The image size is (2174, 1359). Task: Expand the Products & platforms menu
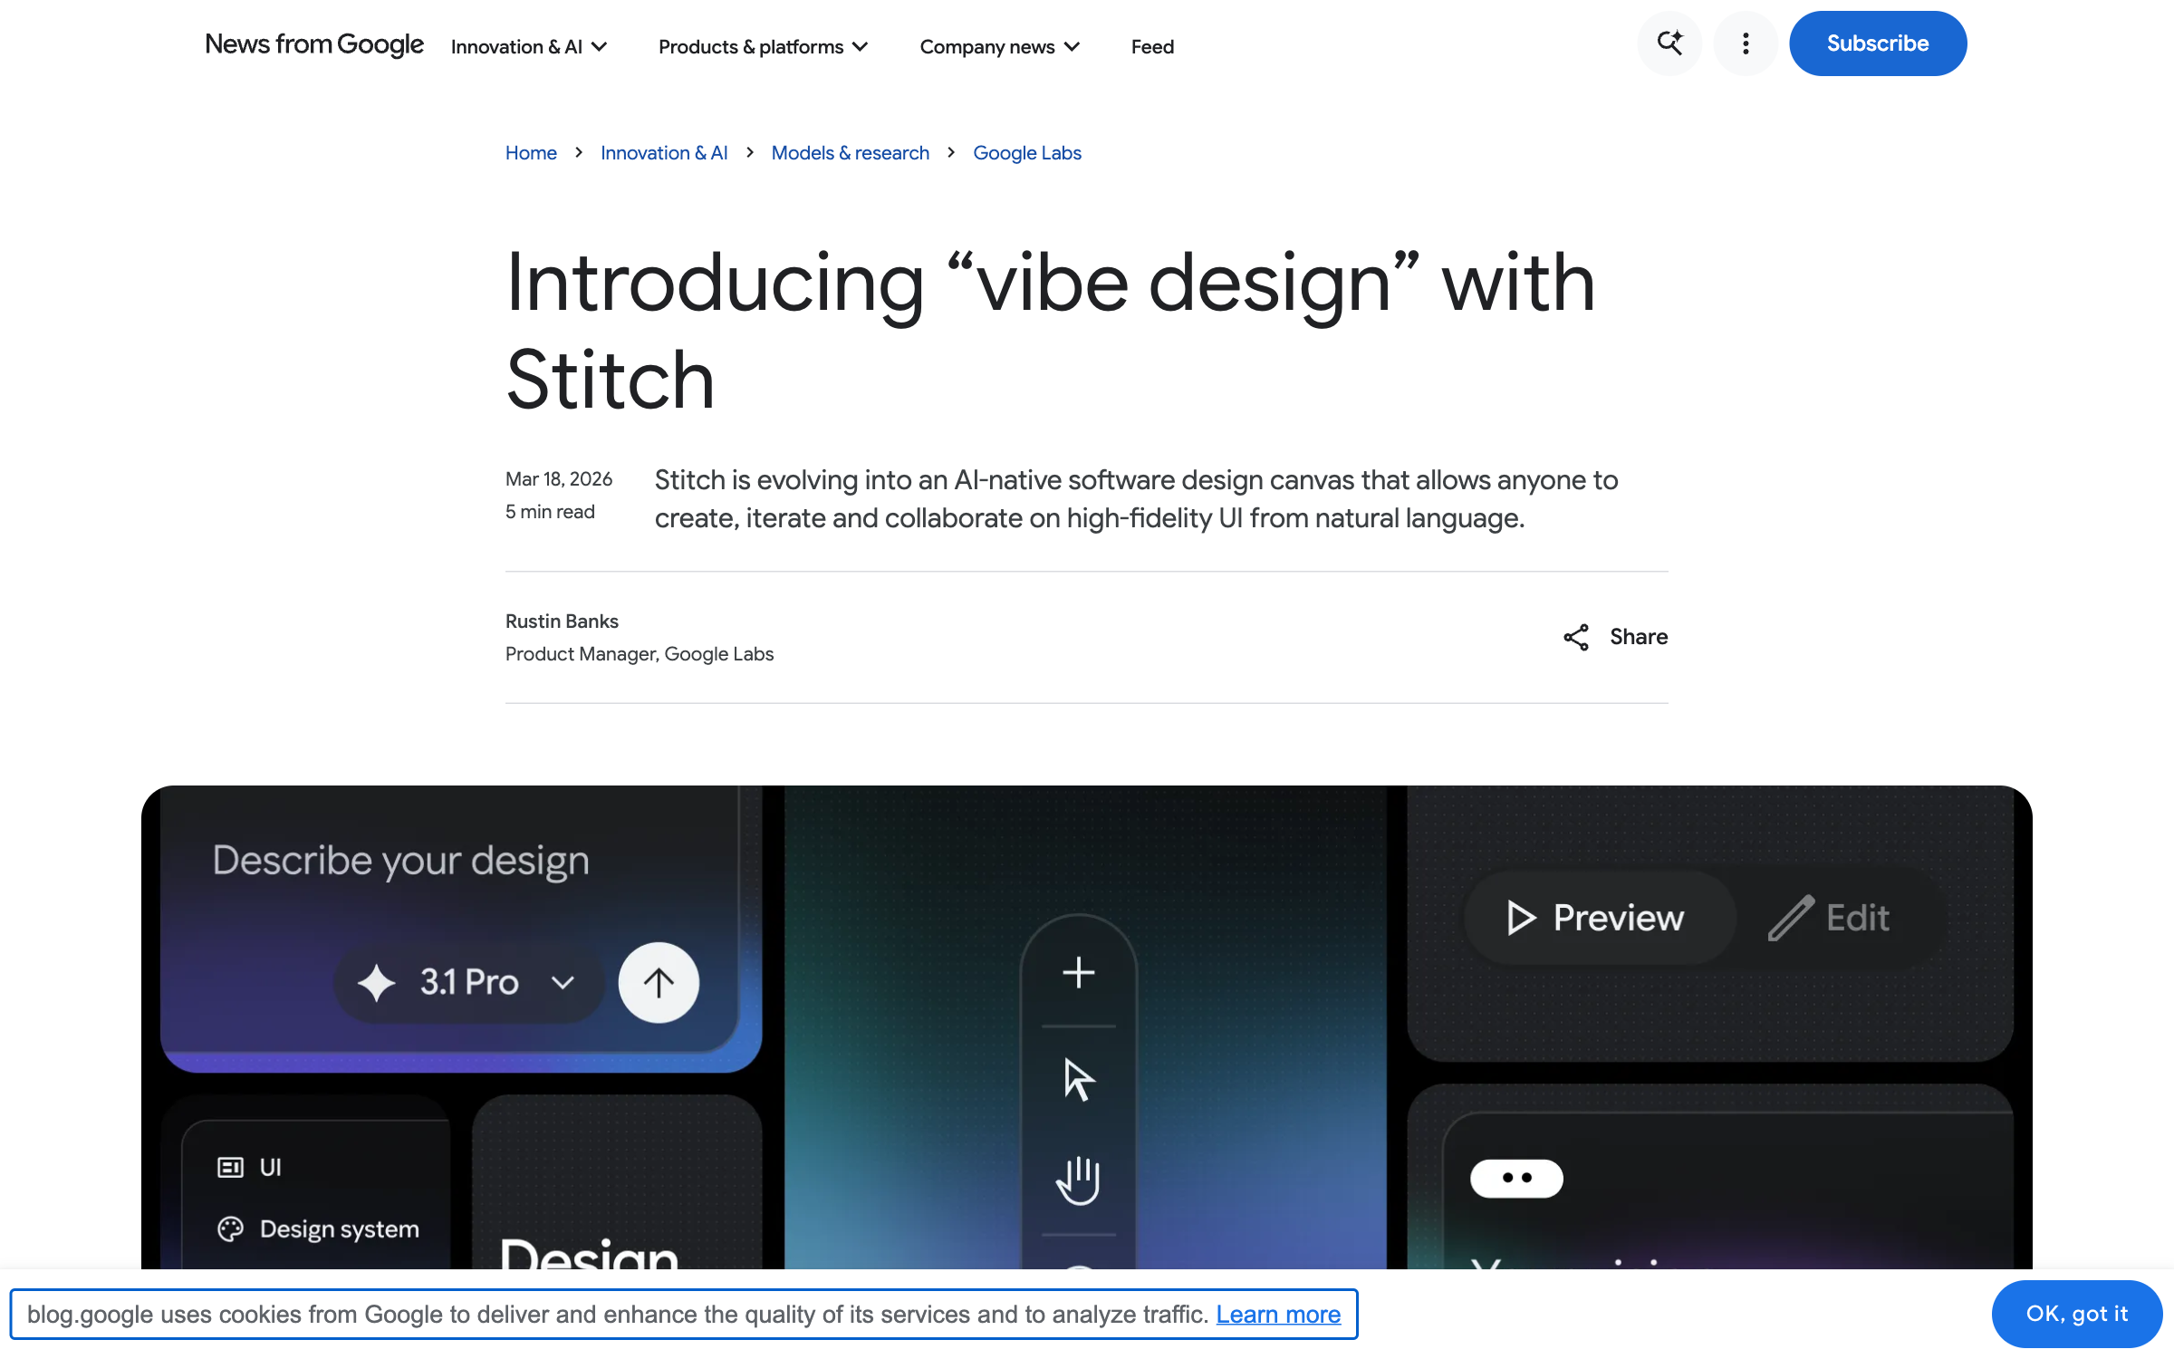coord(763,46)
